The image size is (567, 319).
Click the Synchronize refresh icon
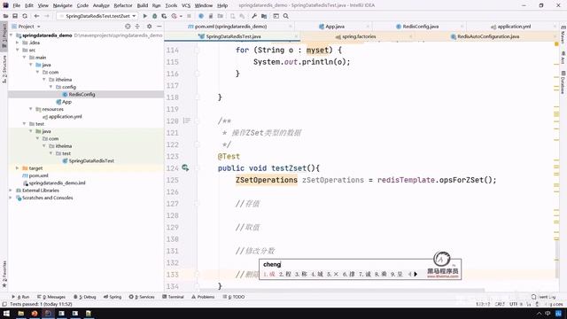click(x=25, y=16)
